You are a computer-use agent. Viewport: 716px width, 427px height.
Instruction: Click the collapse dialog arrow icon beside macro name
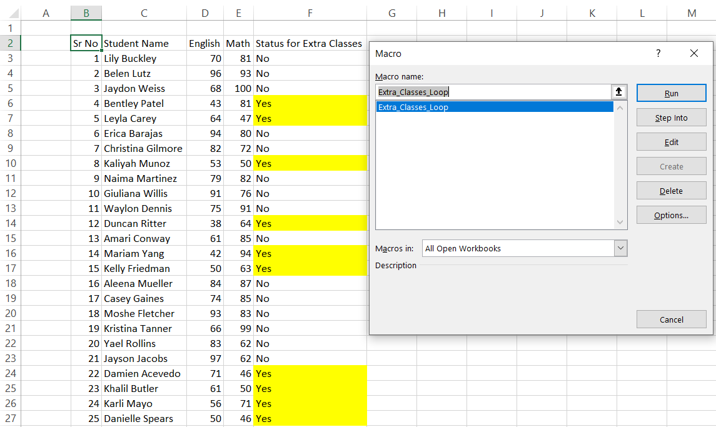click(x=618, y=92)
